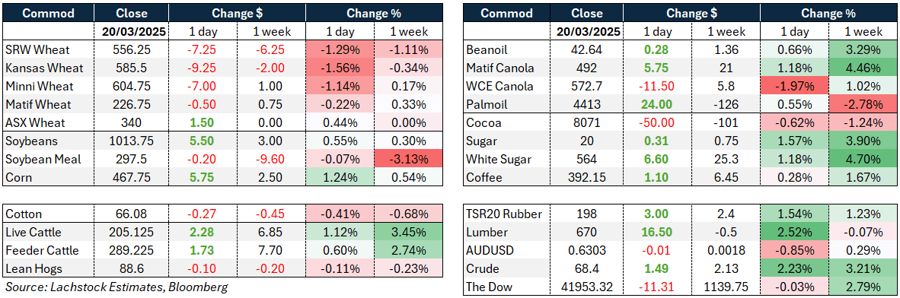This screenshot has width=900, height=298.
Task: Select the White Sugar 4.70% cell
Action: point(863,160)
